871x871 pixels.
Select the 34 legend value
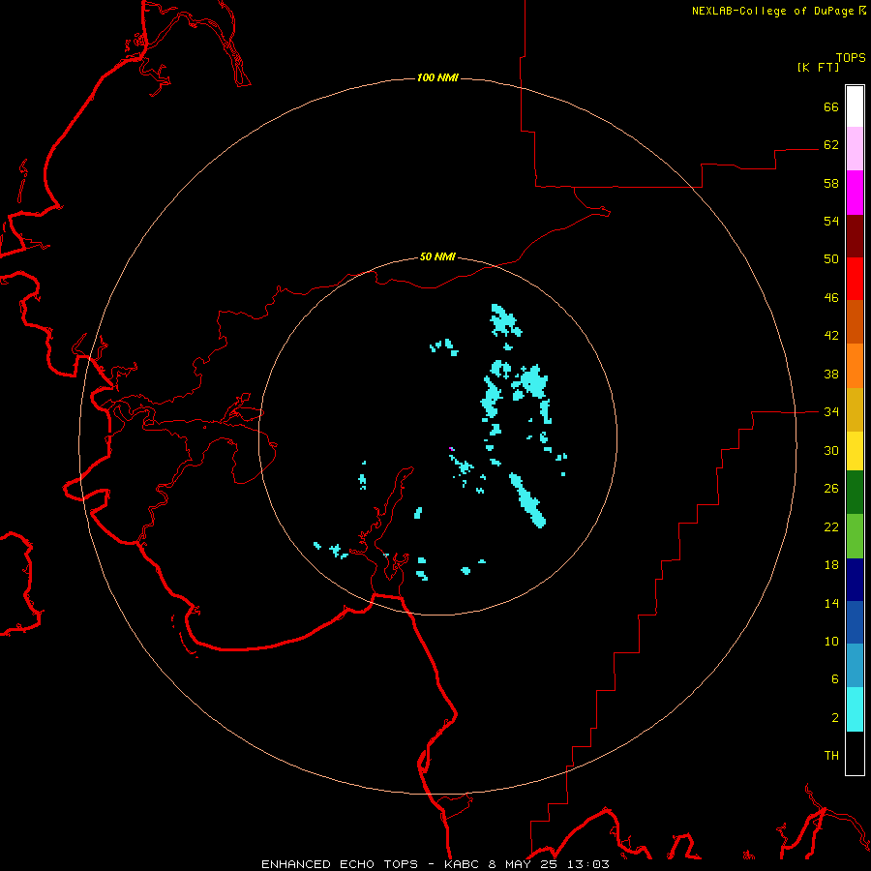coord(831,411)
